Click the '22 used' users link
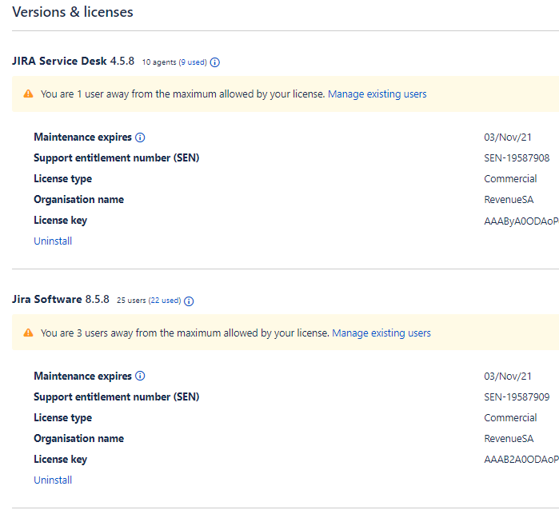Viewport: 559px width, 514px height. [x=165, y=301]
